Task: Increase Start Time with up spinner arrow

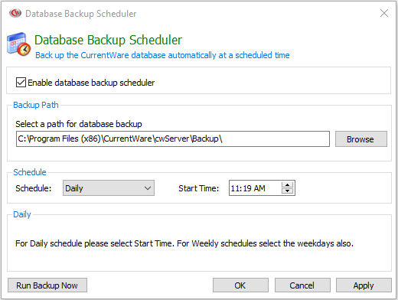Action: [x=288, y=184]
